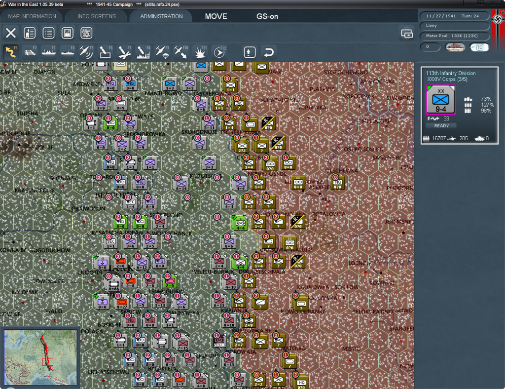Open the list report icon
Viewport: 505px width, 389px height.
pyautogui.click(x=49, y=33)
